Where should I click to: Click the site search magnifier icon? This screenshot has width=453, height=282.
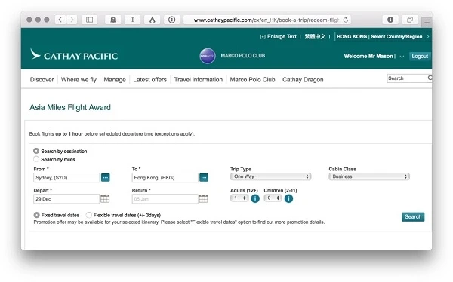[x=430, y=78]
